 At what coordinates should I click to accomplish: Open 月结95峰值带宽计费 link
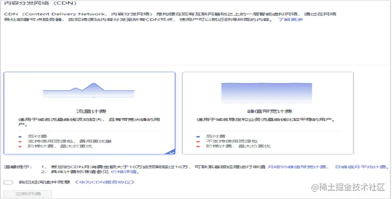[297, 167]
